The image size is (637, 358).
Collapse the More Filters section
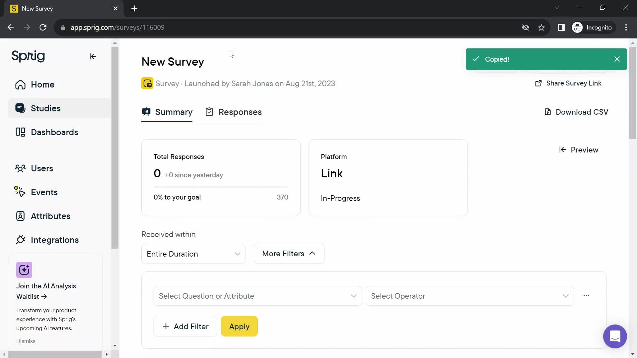pos(289,254)
